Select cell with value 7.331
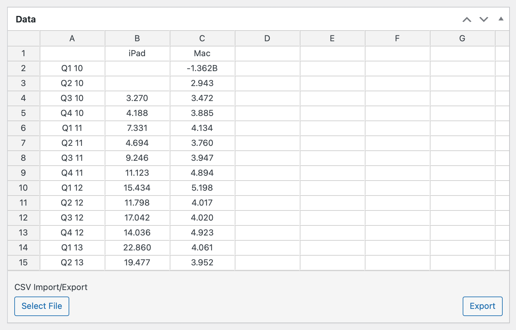Screen dimensions: 516x330 [137, 128]
